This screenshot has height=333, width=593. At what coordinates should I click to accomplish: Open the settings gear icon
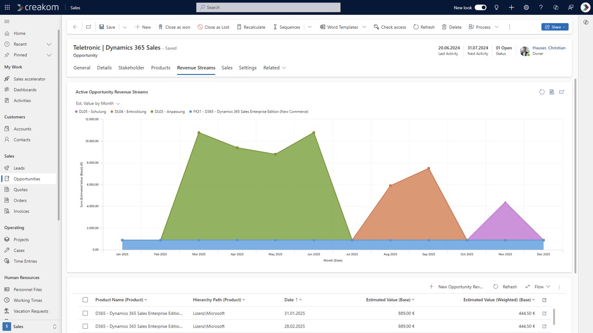coord(526,7)
